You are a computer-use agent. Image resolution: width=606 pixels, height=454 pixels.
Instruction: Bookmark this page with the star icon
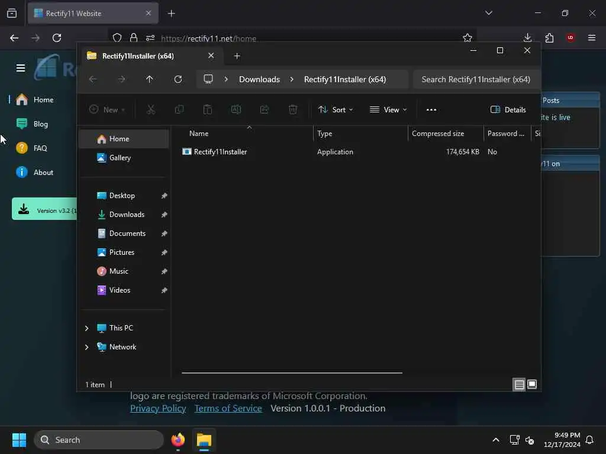coord(468,38)
